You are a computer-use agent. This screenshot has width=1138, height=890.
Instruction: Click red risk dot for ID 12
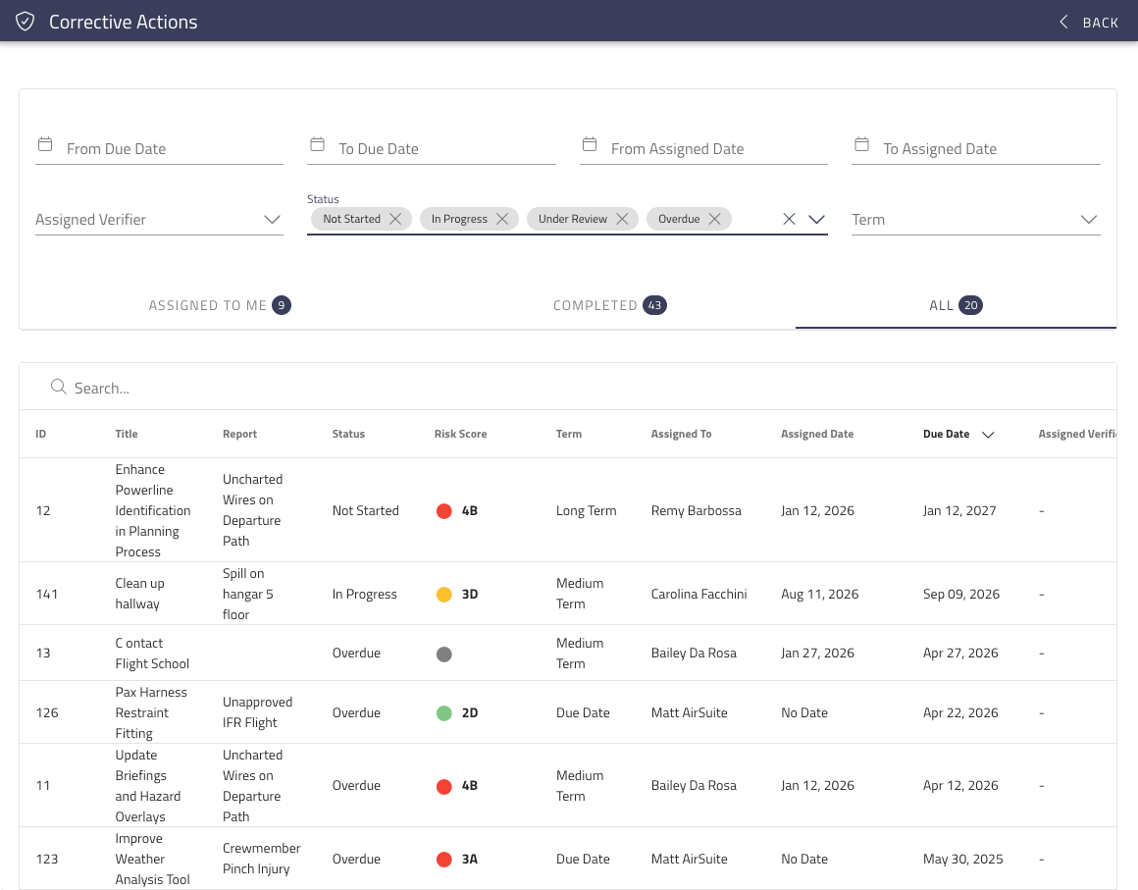pyautogui.click(x=444, y=511)
